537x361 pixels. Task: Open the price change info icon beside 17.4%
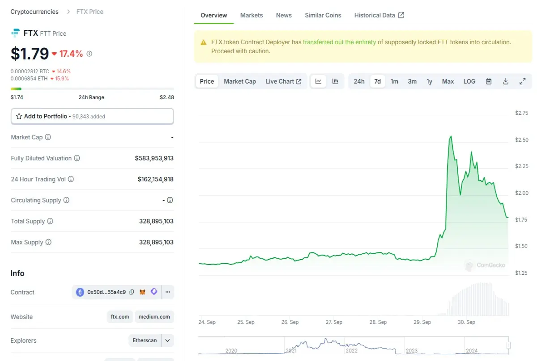coord(89,54)
